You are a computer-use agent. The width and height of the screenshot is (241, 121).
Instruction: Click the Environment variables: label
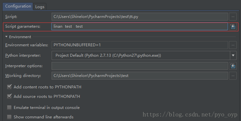[26, 45]
